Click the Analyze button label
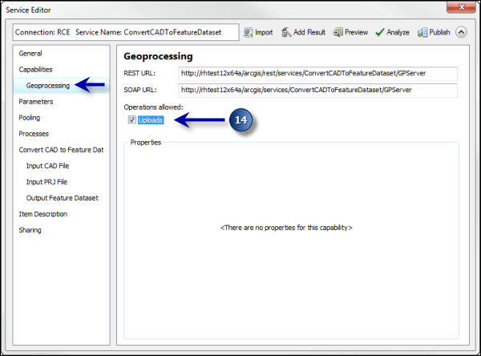Image resolution: width=481 pixels, height=356 pixels. click(398, 32)
